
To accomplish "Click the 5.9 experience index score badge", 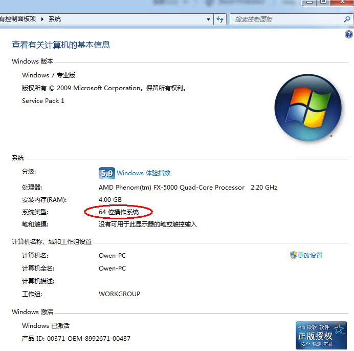I will click(107, 173).
